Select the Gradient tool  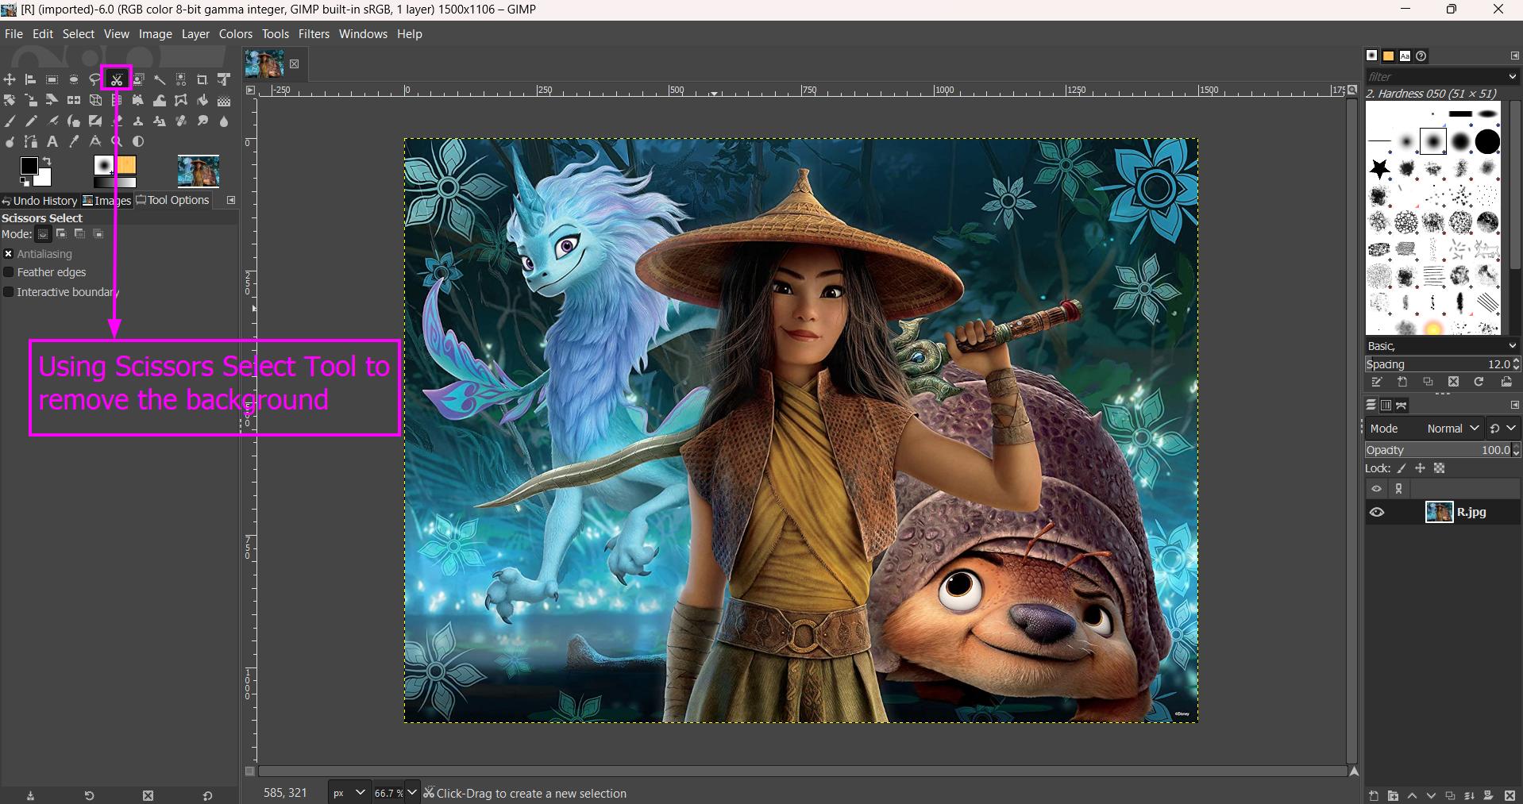[x=224, y=100]
